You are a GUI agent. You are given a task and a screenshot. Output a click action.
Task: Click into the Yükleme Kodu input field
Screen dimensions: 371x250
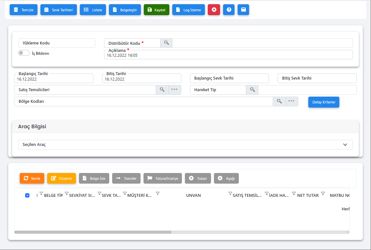[x=57, y=43]
